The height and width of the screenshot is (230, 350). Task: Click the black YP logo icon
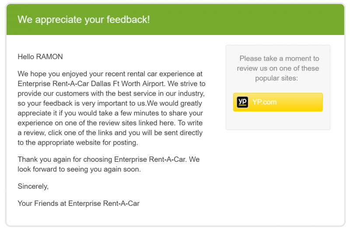[242, 102]
